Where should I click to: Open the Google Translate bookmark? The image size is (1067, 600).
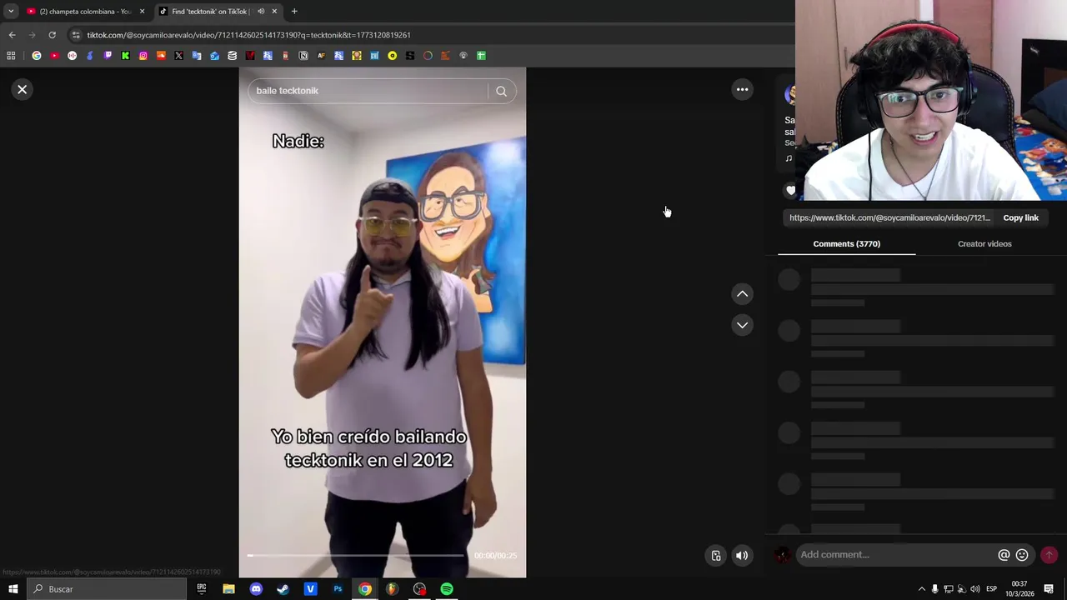pyautogui.click(x=197, y=56)
